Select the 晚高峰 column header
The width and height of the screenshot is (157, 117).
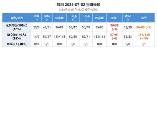coord(100,18)
